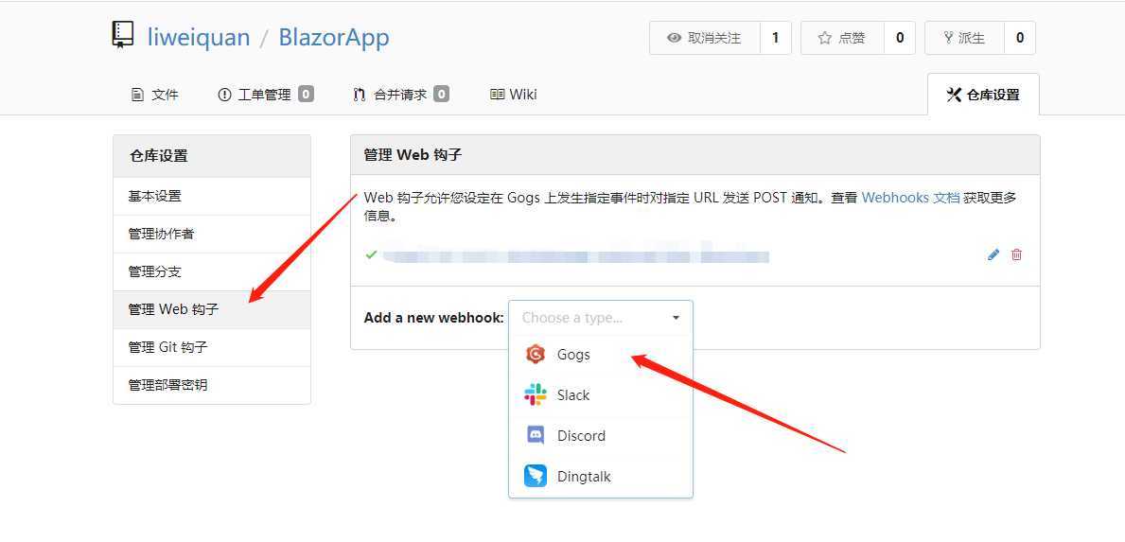Click the book icon next to Wiki
Image resolution: width=1125 pixels, height=542 pixels.
pyautogui.click(x=497, y=95)
